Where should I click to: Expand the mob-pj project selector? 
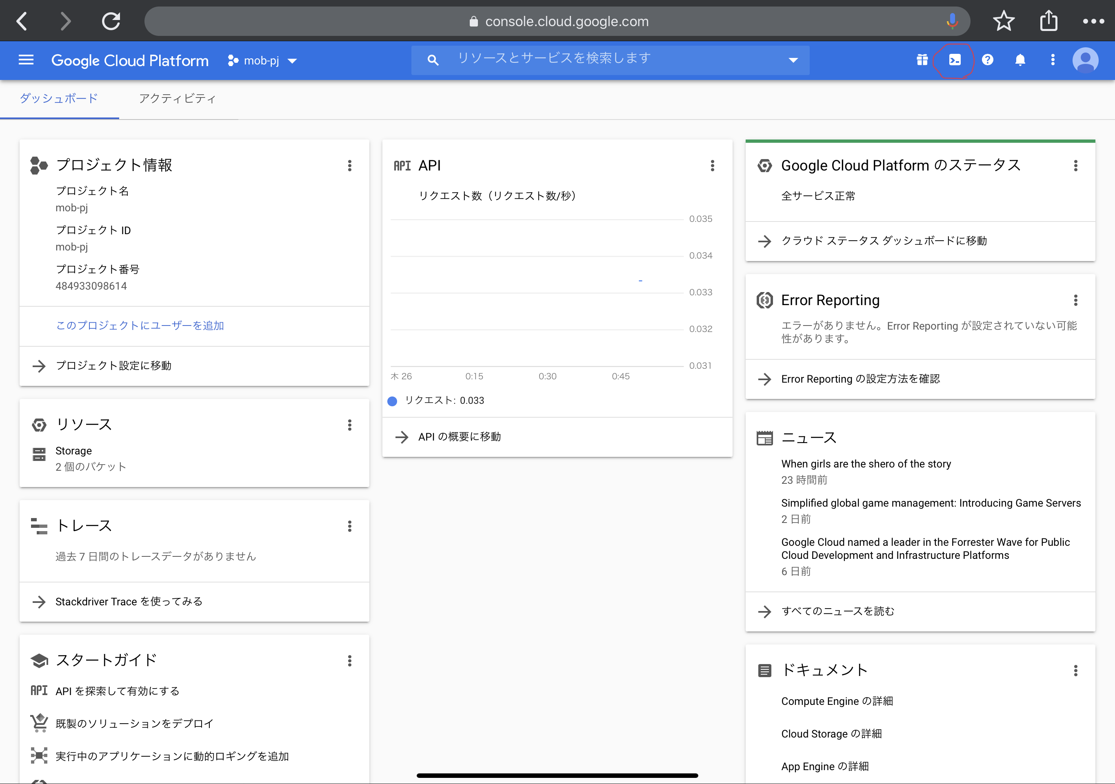[262, 61]
